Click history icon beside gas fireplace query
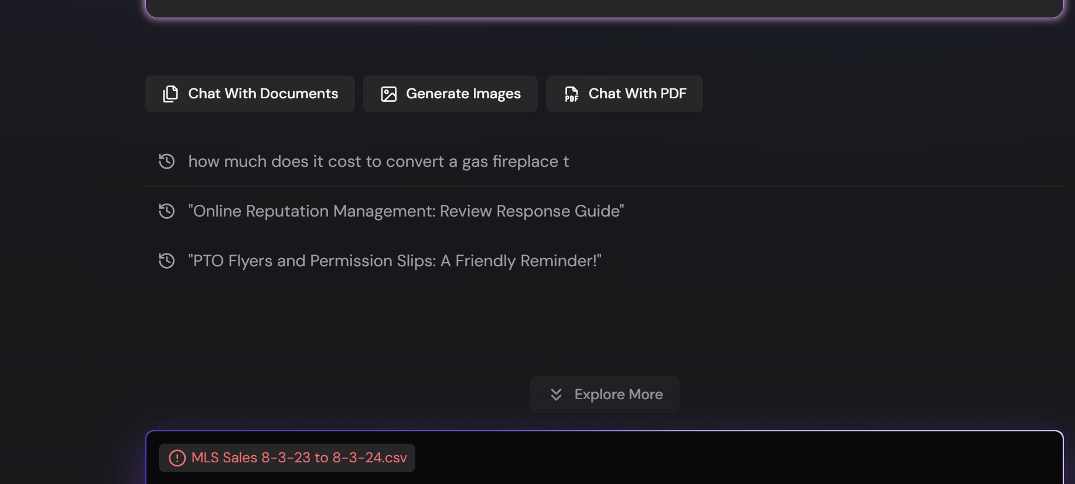This screenshot has width=1075, height=484. point(167,161)
